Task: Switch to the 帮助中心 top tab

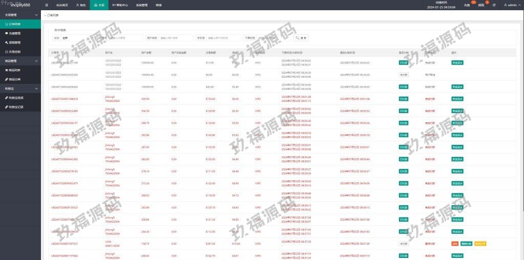Action: [x=120, y=5]
